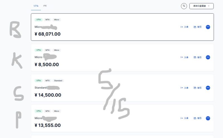Open more options for ¥14,500.00 Standard account

click(208, 88)
